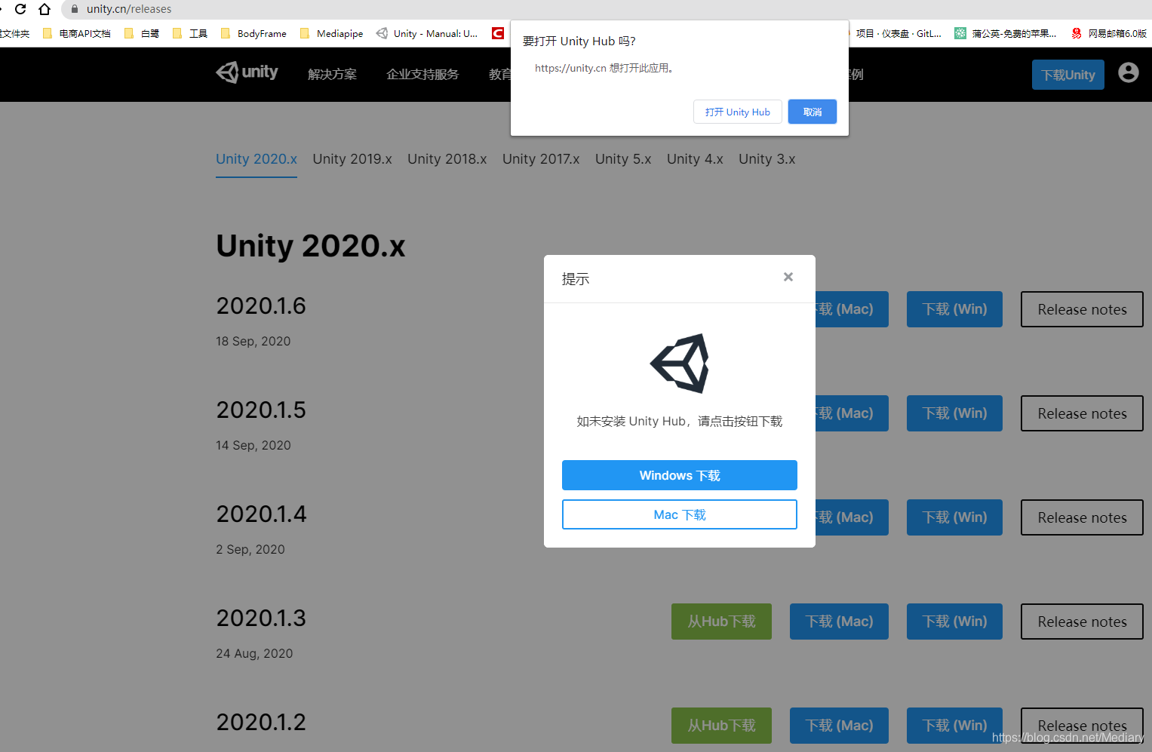The height and width of the screenshot is (752, 1152).
Task: Click the browser reload icon
Action: 20,9
